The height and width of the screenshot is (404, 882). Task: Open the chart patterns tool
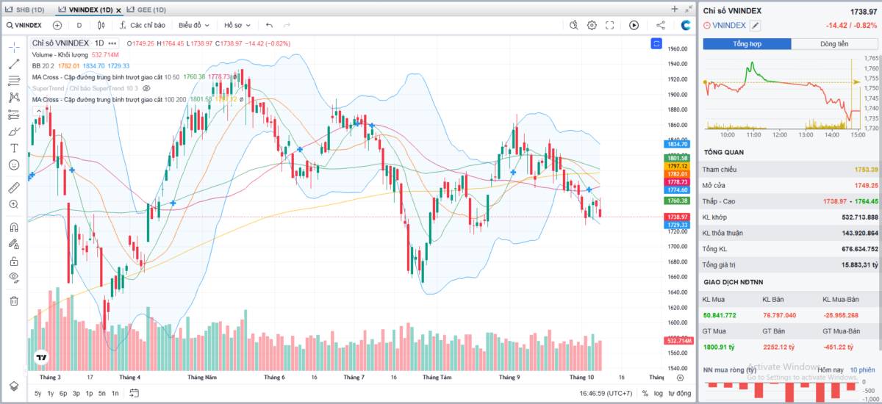click(13, 97)
